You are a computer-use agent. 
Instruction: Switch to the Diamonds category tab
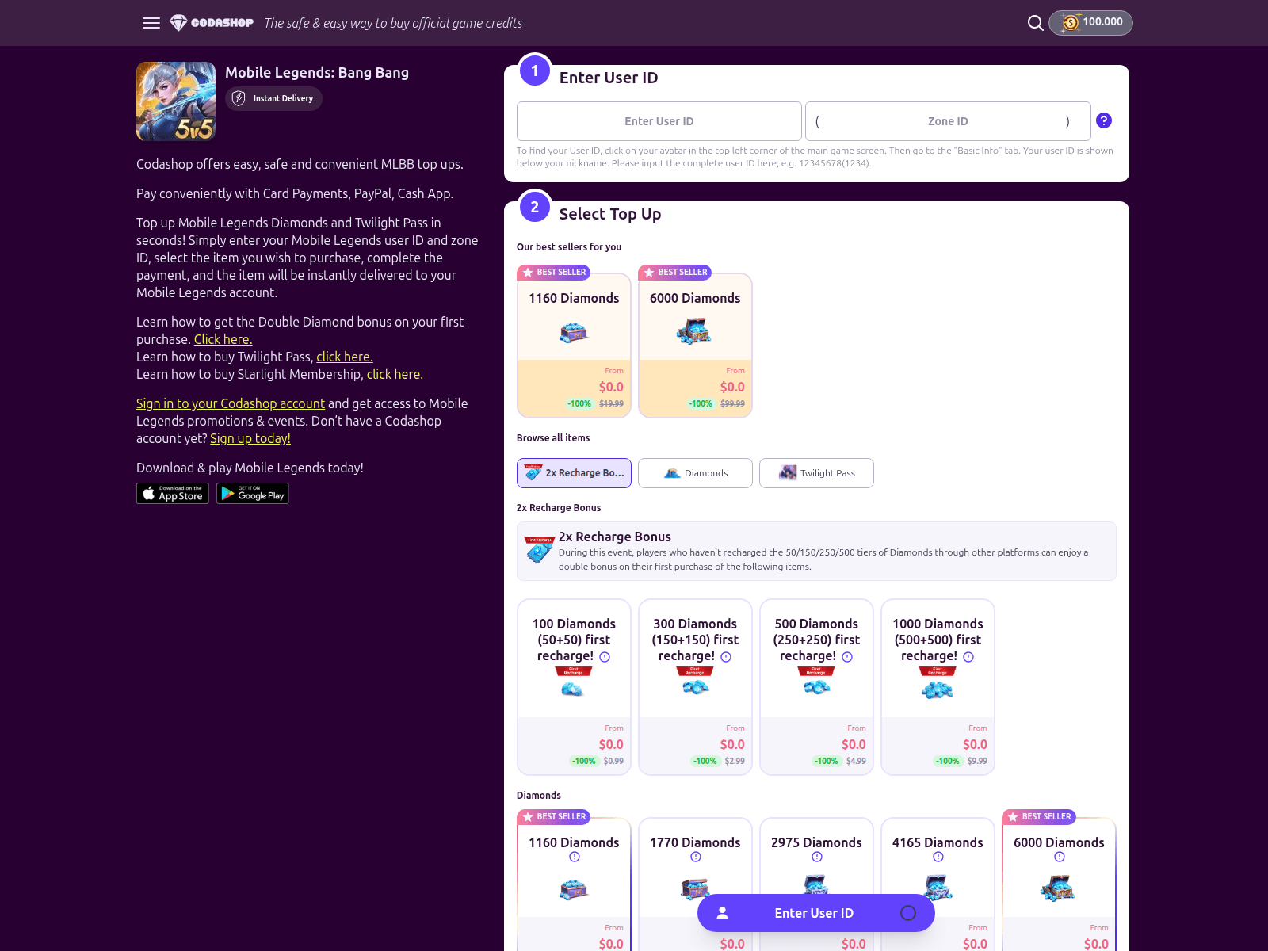click(695, 473)
